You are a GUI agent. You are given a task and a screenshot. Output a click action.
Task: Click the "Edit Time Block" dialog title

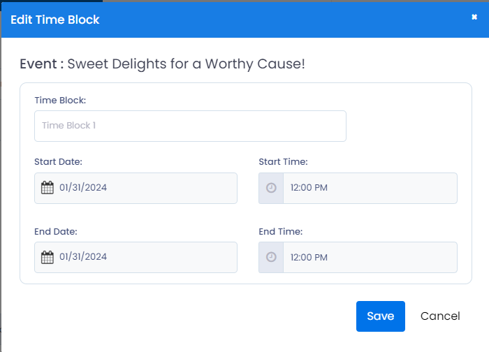(55, 20)
